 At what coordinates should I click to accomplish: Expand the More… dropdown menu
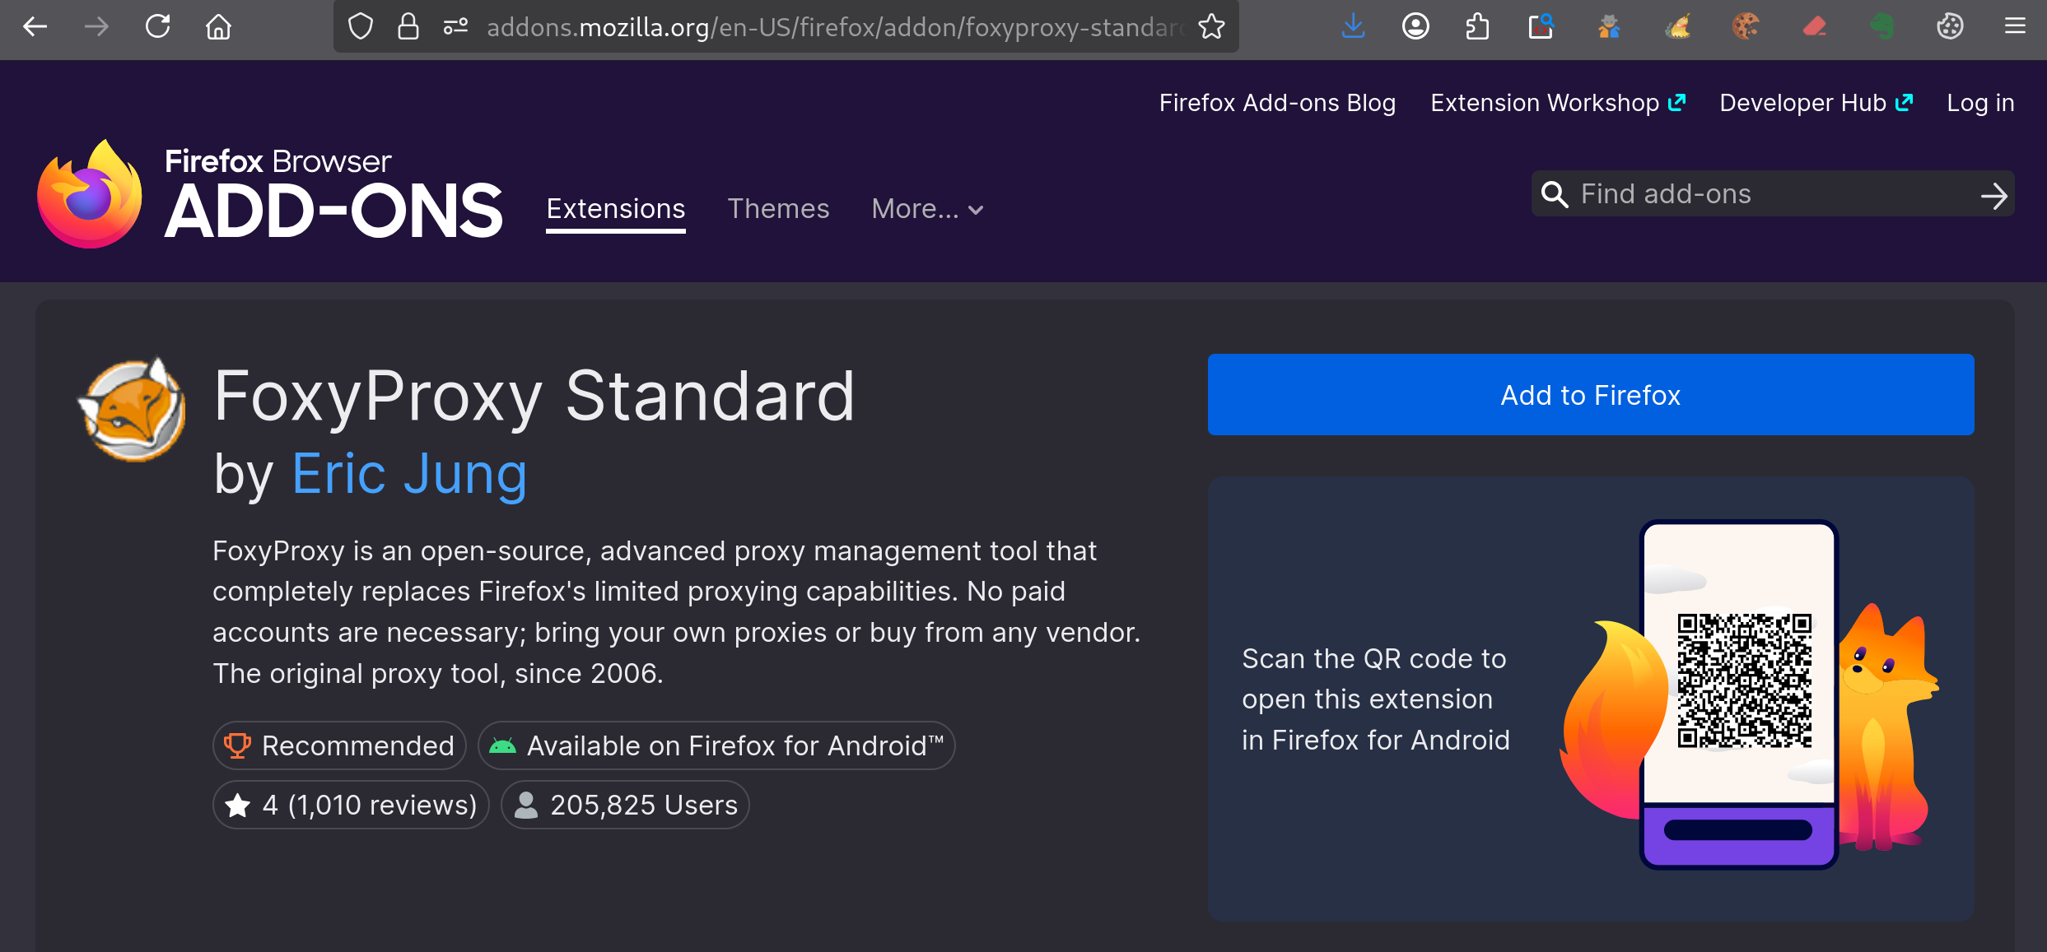click(927, 209)
